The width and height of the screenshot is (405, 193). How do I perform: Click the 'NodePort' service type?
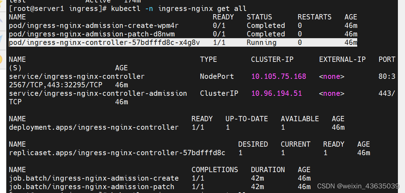(217, 76)
